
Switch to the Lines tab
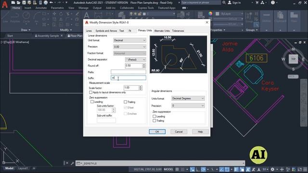(89, 31)
